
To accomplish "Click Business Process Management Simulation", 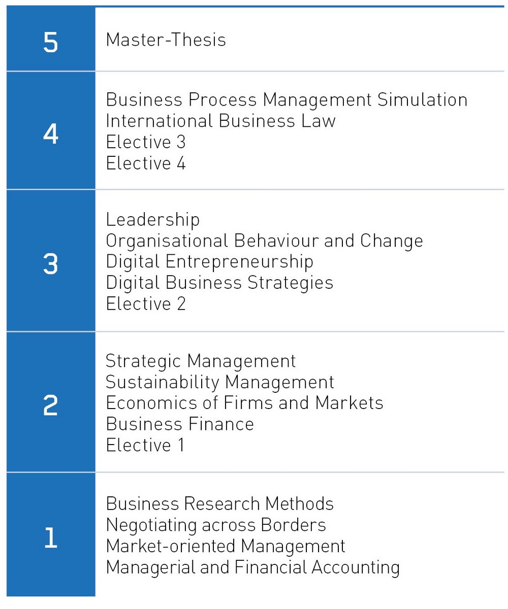I will click(x=287, y=99).
